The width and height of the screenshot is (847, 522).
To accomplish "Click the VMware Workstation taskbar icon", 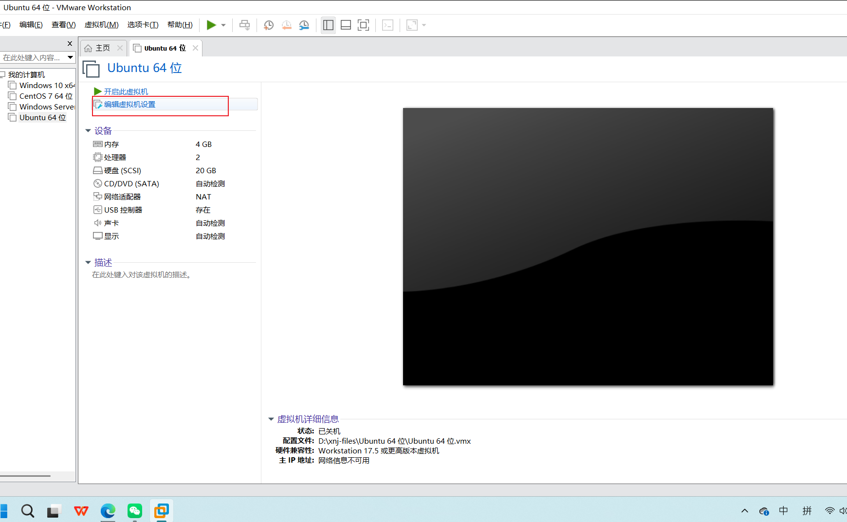I will click(162, 511).
